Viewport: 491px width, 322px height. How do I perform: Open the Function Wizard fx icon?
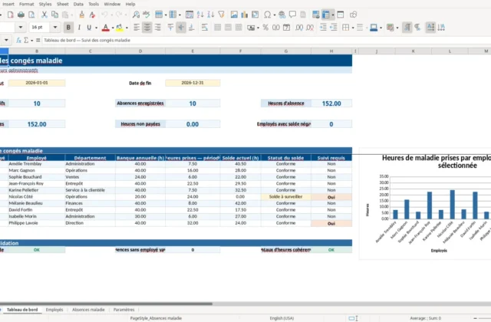tap(18, 40)
